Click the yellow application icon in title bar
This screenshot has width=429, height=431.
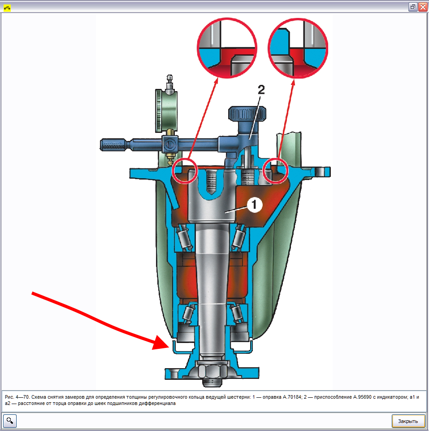pos(7,7)
